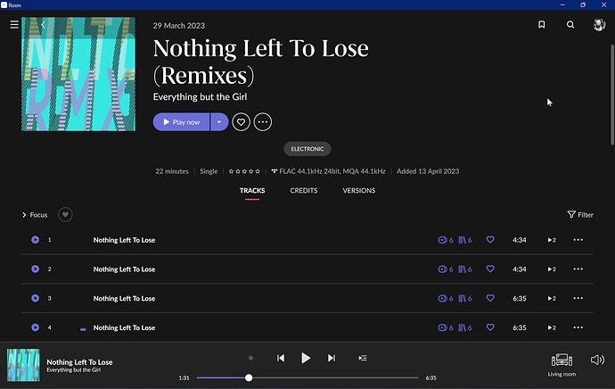Image resolution: width=615 pixels, height=389 pixels.
Task: Play track 1 using its play icon
Action: click(x=36, y=240)
